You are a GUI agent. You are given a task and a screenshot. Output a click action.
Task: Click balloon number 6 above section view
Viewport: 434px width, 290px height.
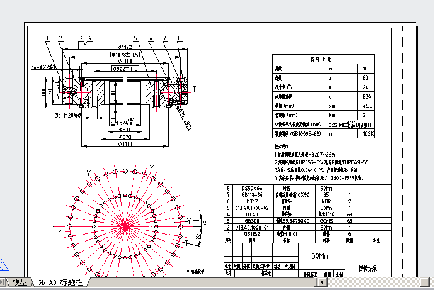click(151, 38)
